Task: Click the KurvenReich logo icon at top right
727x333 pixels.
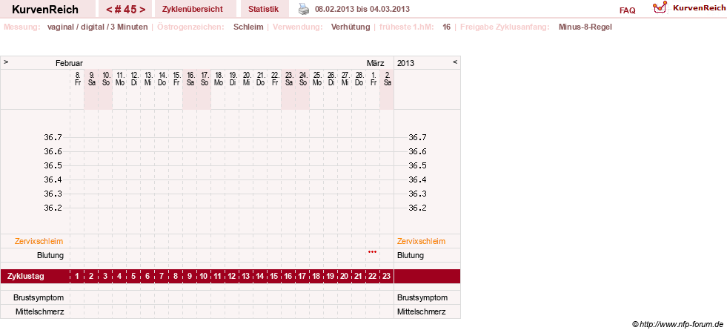Action: [x=660, y=7]
